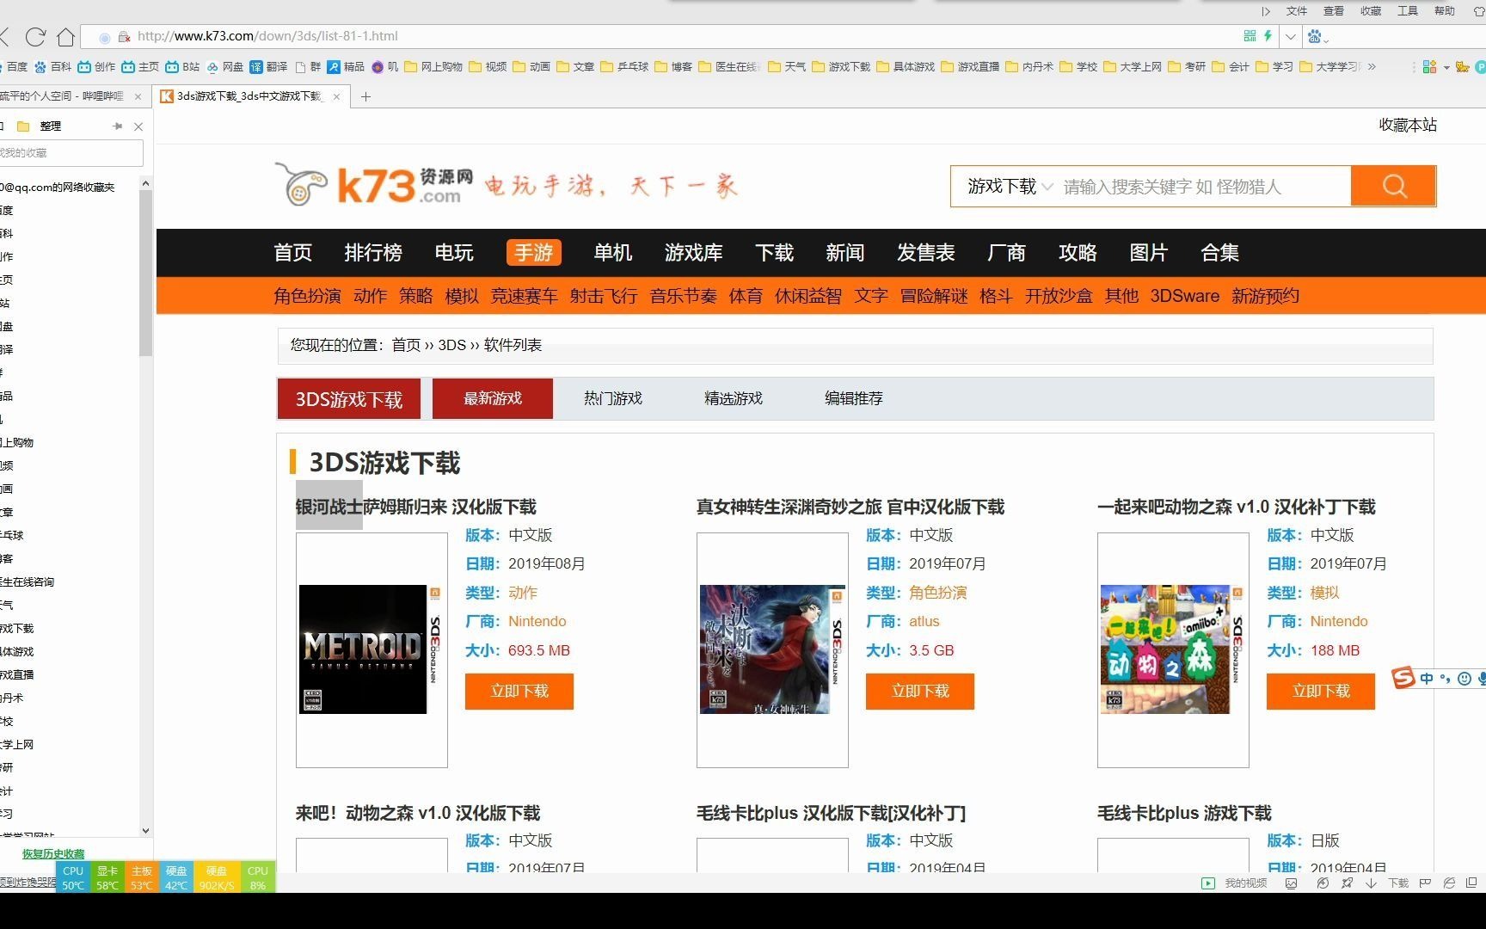Click the site search keyword field
The width and height of the screenshot is (1486, 929).
pos(1204,187)
